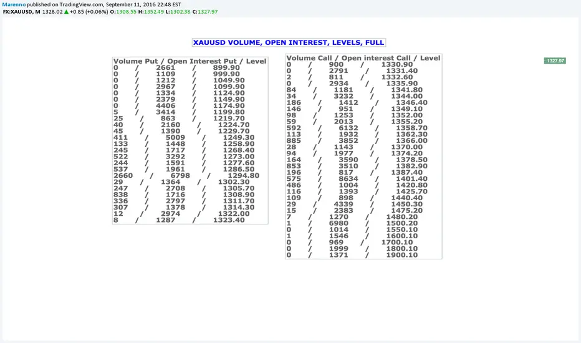Select put open interest 6798
This screenshot has width=581, height=343.
pos(180,175)
